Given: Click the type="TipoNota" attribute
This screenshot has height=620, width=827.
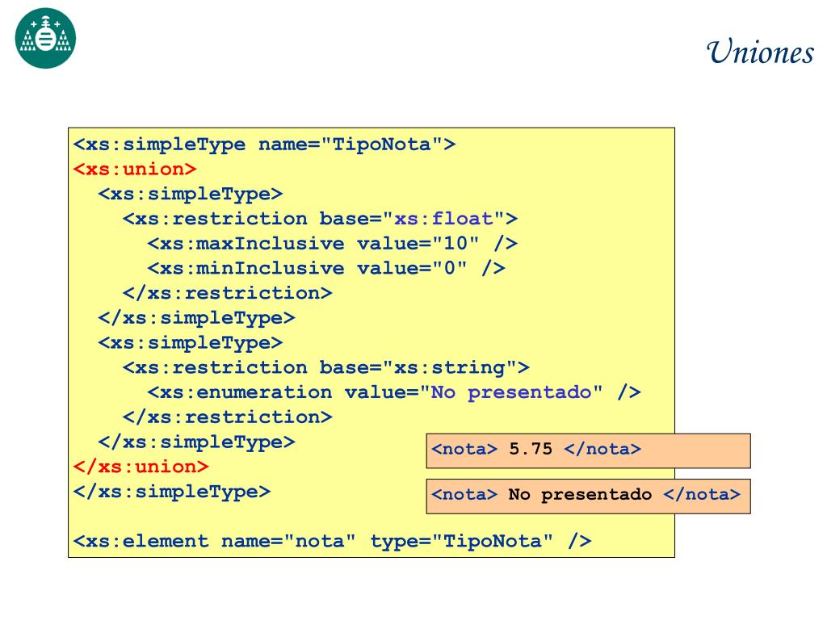Looking at the screenshot, I should [x=461, y=541].
